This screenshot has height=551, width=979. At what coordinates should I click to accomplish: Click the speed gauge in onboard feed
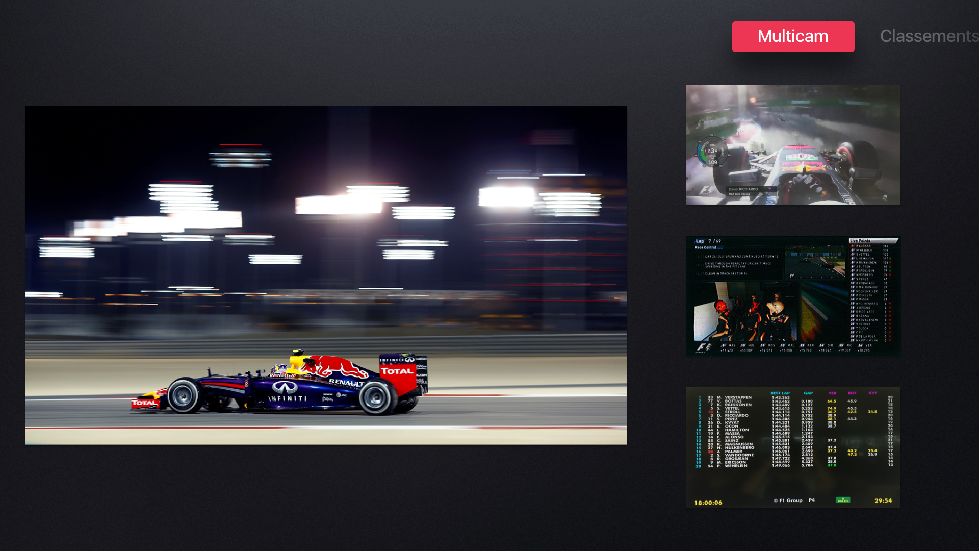pyautogui.click(x=711, y=152)
